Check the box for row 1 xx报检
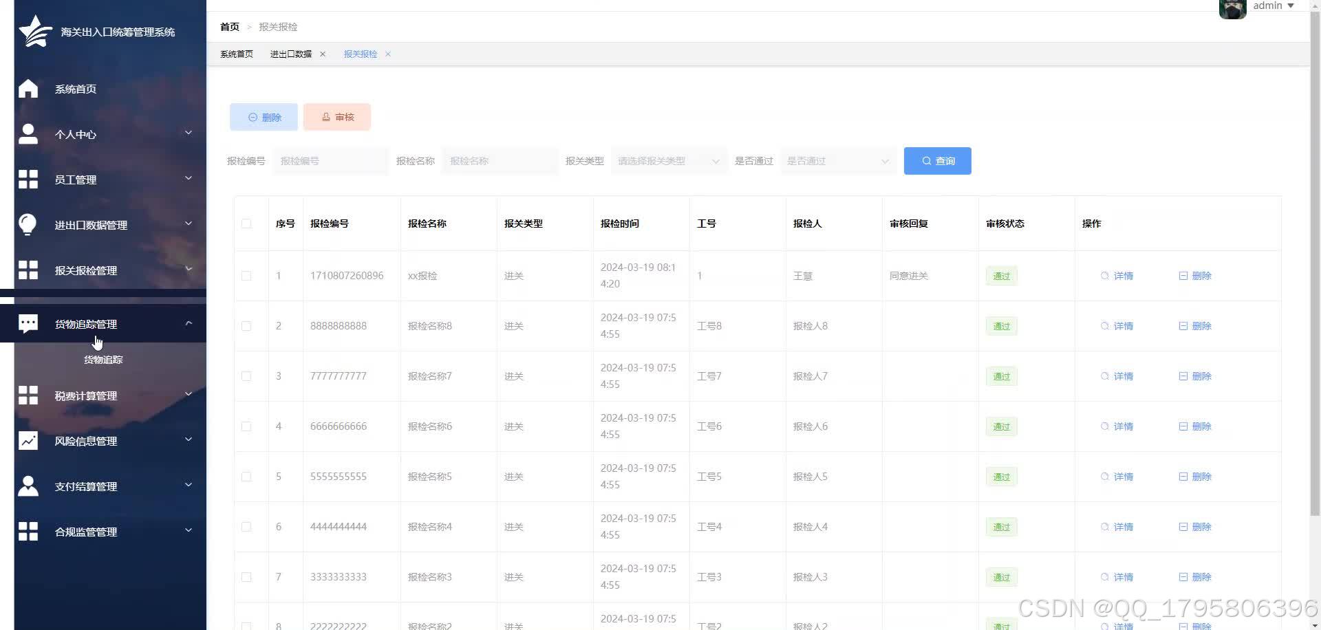Screen dimensions: 1321x630 point(246,276)
